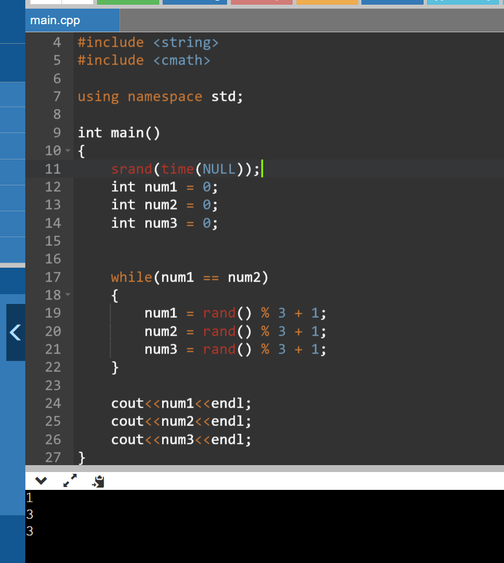
Task: Collapse the main function fold on line 10
Action: [x=68, y=150]
